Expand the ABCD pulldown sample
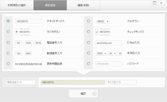The width and height of the screenshot is (167, 102). click(x=102, y=22)
